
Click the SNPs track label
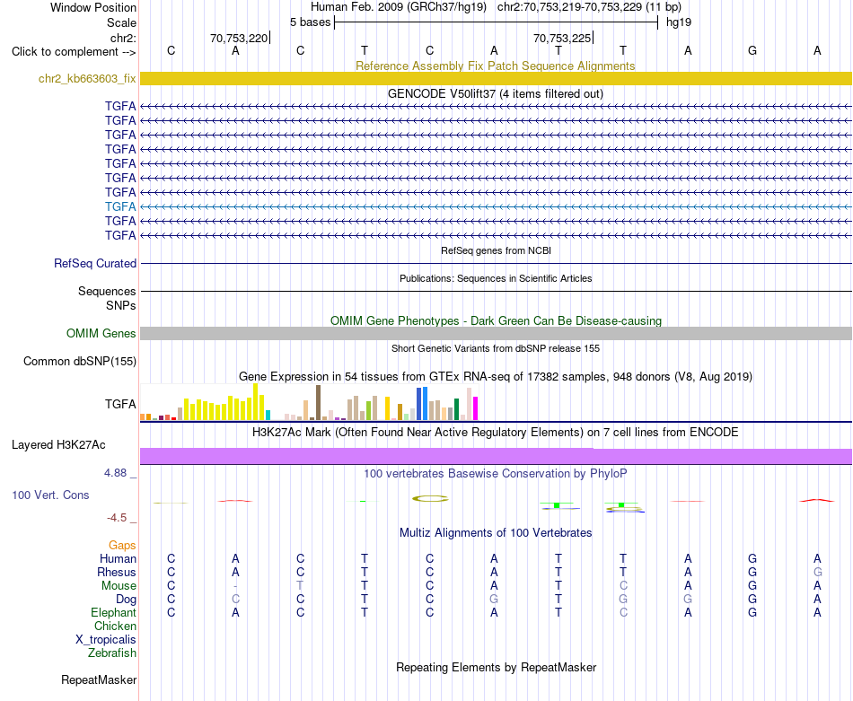[x=121, y=306]
